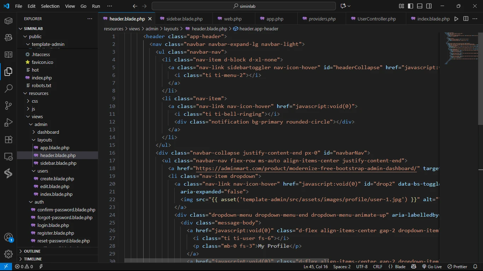Open the Extensions view
This screenshot has width=483, height=271.
pos(8,139)
